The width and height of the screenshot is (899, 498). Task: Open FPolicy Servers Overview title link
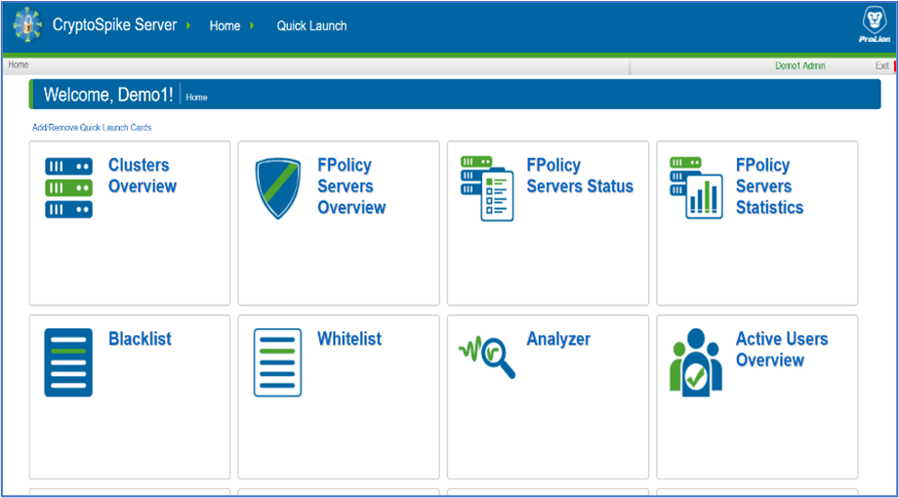351,186
